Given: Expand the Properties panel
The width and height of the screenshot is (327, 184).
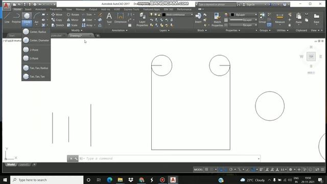Looking at the screenshot, I should (233, 31).
